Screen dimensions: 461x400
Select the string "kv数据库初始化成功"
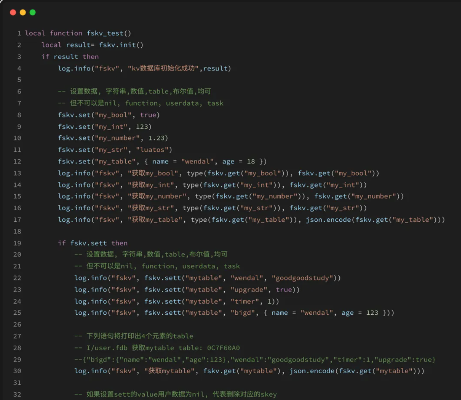click(x=163, y=68)
